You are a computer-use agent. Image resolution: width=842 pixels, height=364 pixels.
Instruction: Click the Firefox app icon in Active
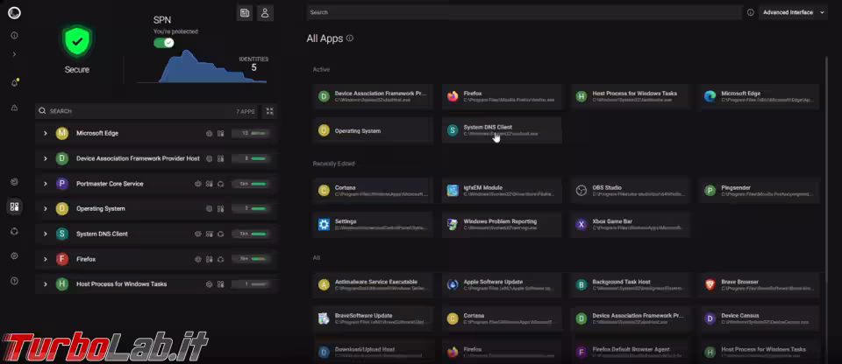[453, 96]
